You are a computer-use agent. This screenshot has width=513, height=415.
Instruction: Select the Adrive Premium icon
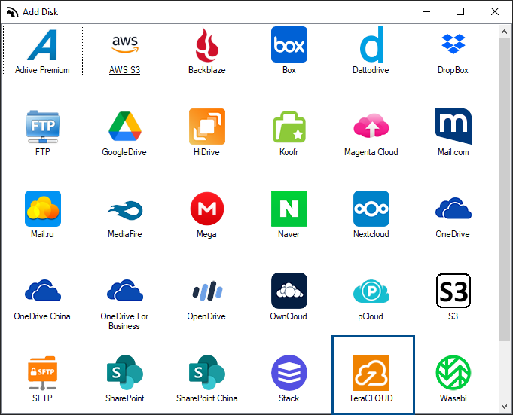[43, 44]
